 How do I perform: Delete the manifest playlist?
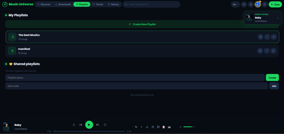[x=273, y=51]
